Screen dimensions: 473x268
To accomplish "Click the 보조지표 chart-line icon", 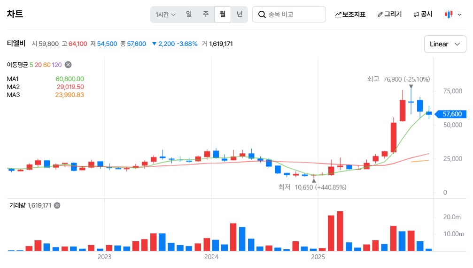I will pyautogui.click(x=338, y=15).
